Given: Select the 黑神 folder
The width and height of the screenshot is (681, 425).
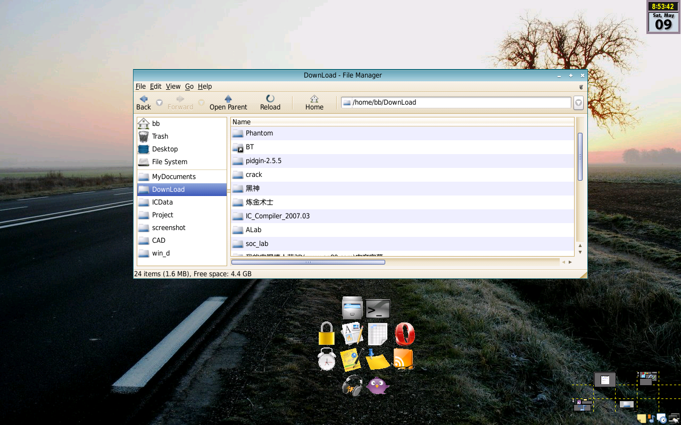Looking at the screenshot, I should [402, 189].
